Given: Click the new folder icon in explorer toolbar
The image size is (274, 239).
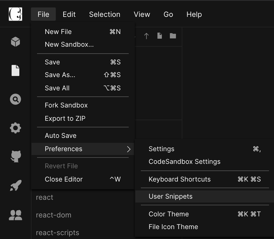Looking at the screenshot, I should [x=173, y=36].
